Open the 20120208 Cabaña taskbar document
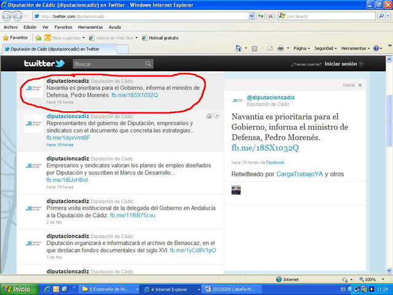This screenshot has height=295, width=393. 232,289
